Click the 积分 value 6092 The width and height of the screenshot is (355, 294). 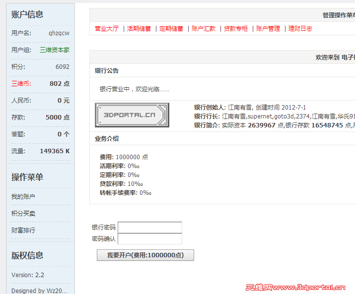(63, 67)
